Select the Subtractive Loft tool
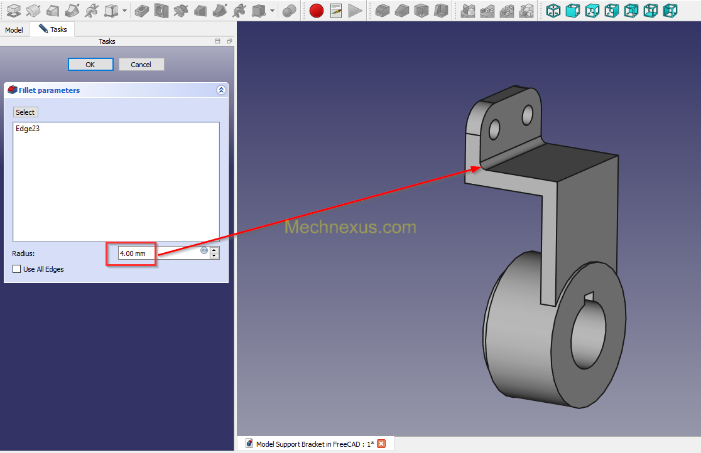 [200, 10]
